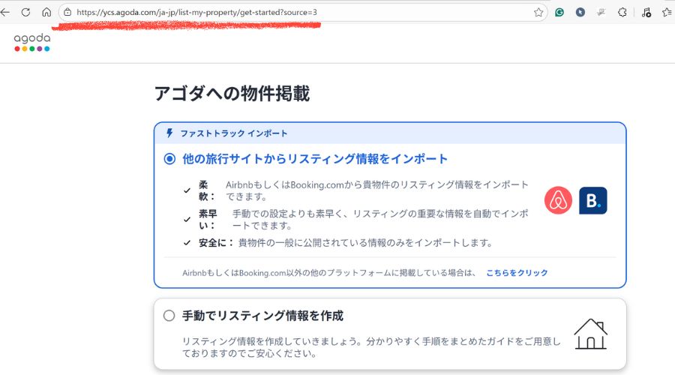675x375 pixels.
Task: Open the Extensions puzzle-piece menu
Action: (x=622, y=13)
